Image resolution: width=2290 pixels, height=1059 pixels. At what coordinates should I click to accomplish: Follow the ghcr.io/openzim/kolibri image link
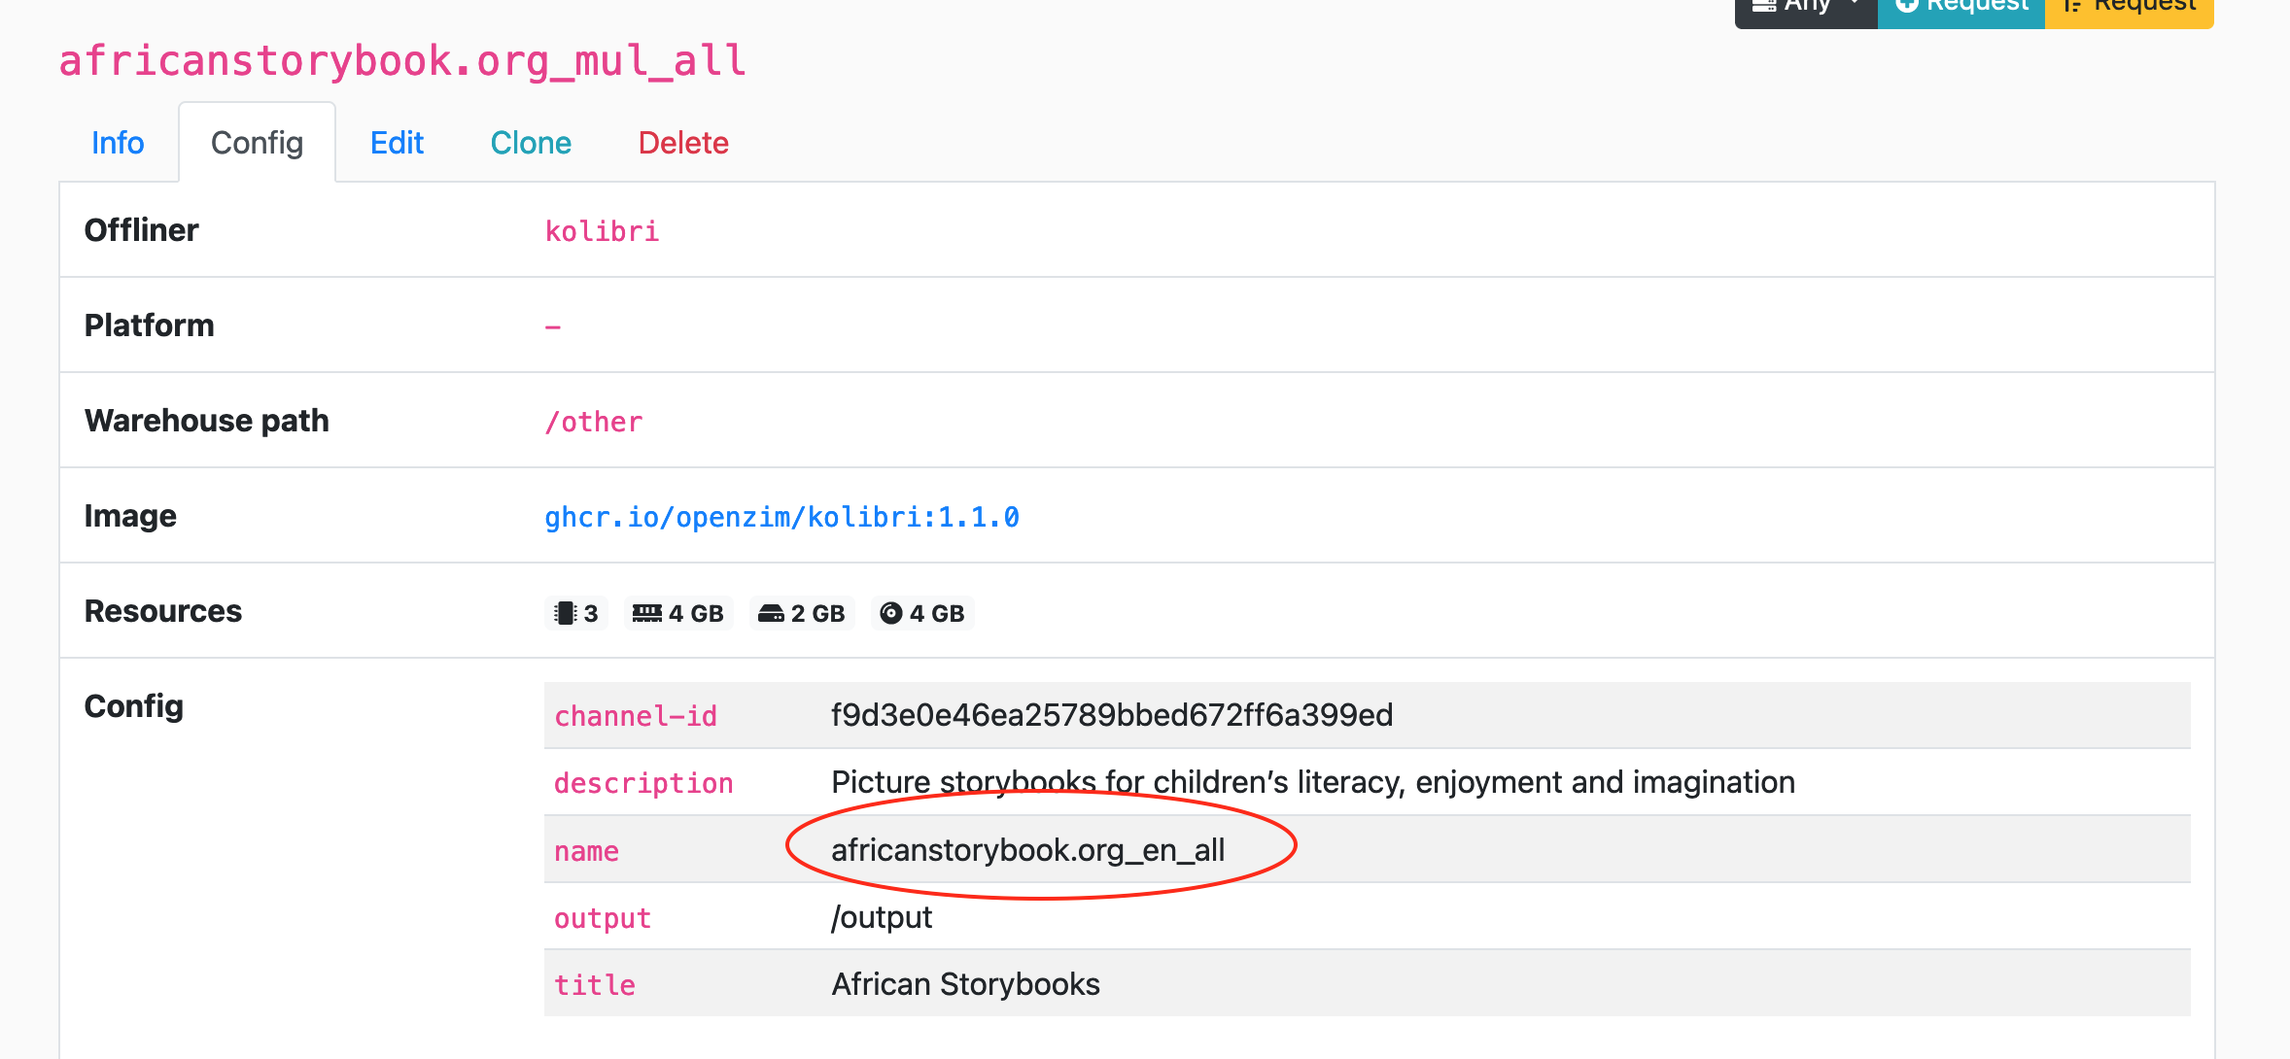781,516
